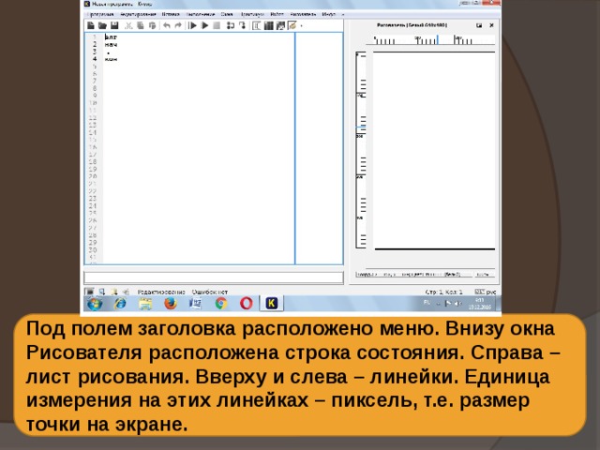Expand the toolbar overflow arrow

302,26
